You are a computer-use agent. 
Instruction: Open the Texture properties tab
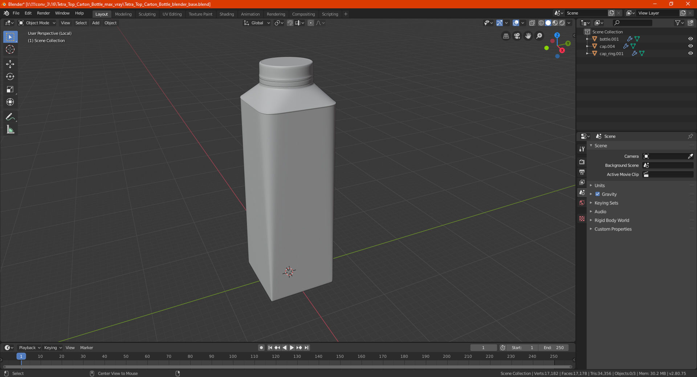point(582,219)
